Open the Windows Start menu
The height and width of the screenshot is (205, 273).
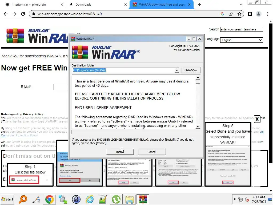(x=7, y=199)
